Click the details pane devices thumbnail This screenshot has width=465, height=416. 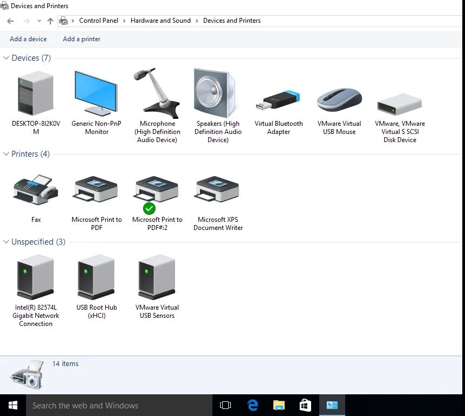pyautogui.click(x=27, y=374)
